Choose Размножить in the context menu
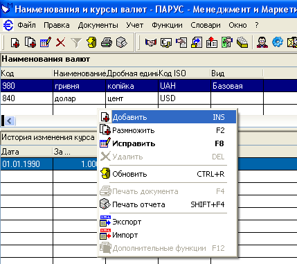 pos(168,130)
